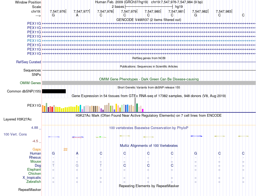The image size is (256, 196).
Task: Select the Mouse alignment row label
Action: pyautogui.click(x=36, y=162)
